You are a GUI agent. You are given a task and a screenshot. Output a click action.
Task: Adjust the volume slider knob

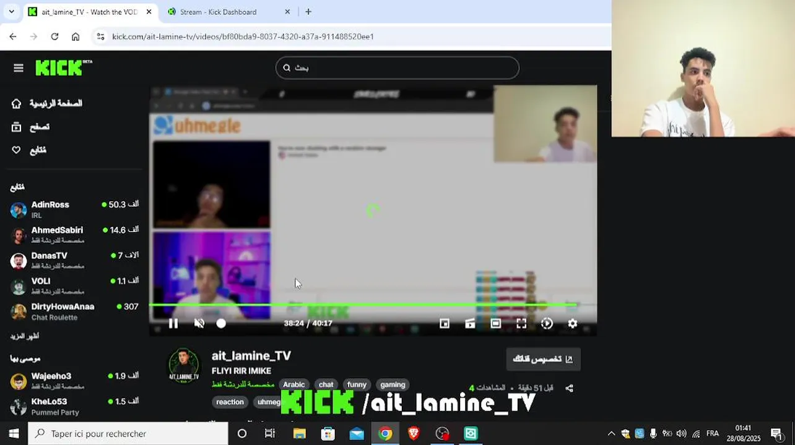(221, 323)
